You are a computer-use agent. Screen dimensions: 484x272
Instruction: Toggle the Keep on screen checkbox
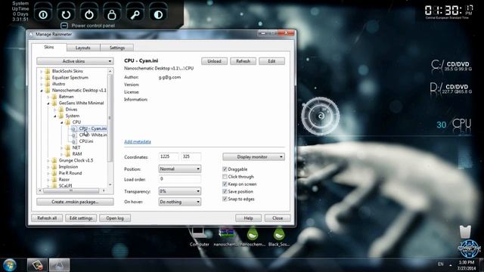pyautogui.click(x=225, y=184)
